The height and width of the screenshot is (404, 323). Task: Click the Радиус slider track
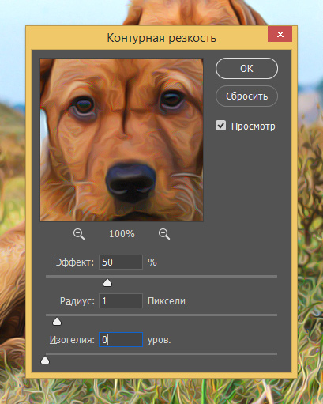pos(161,315)
